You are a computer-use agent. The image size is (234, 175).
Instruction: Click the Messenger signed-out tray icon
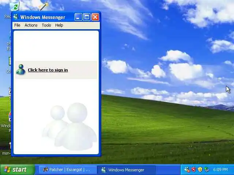point(187,170)
